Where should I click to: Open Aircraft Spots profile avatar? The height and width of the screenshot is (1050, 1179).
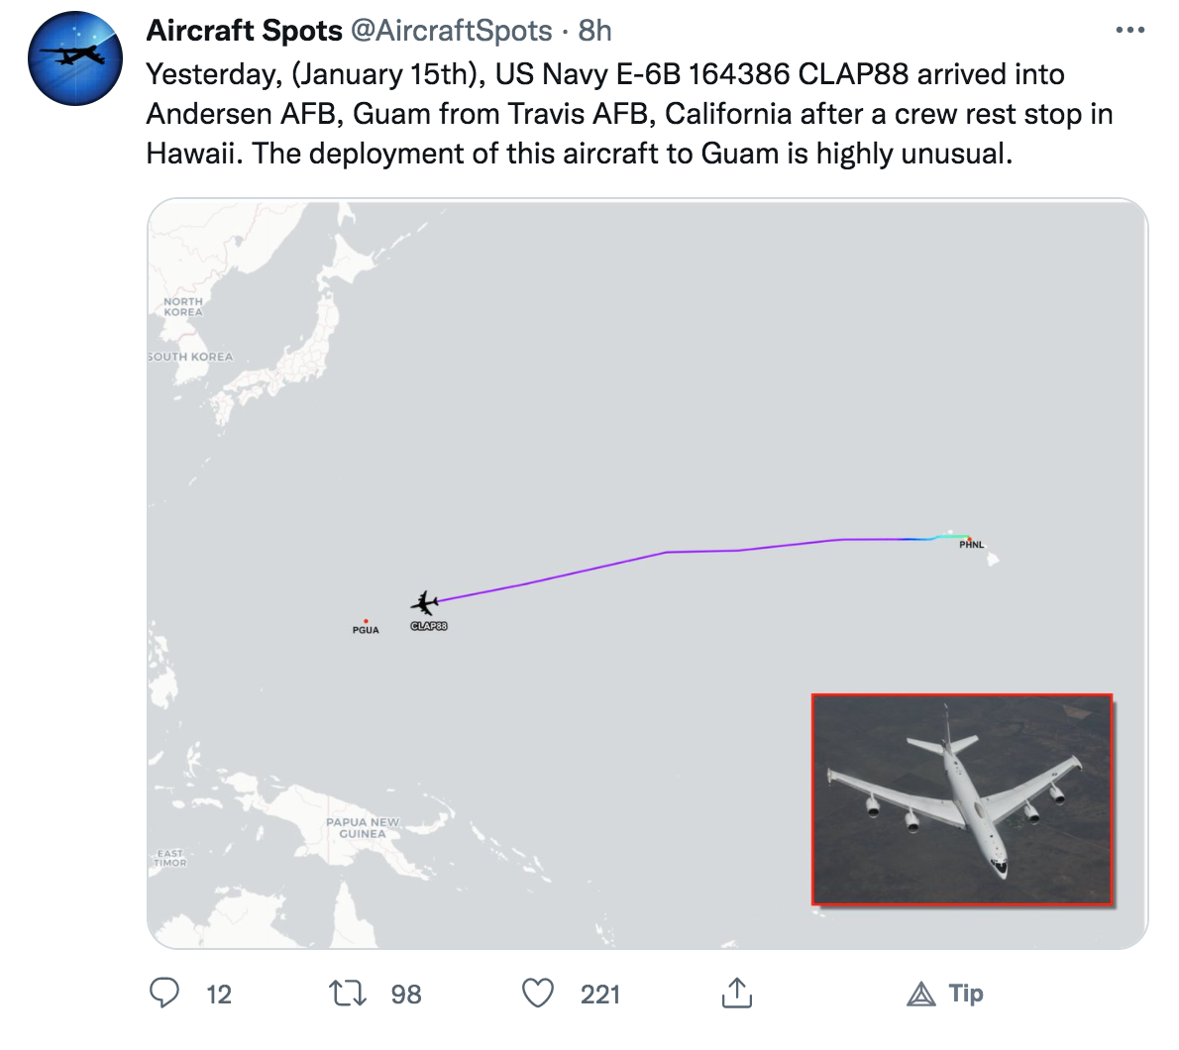tap(75, 57)
